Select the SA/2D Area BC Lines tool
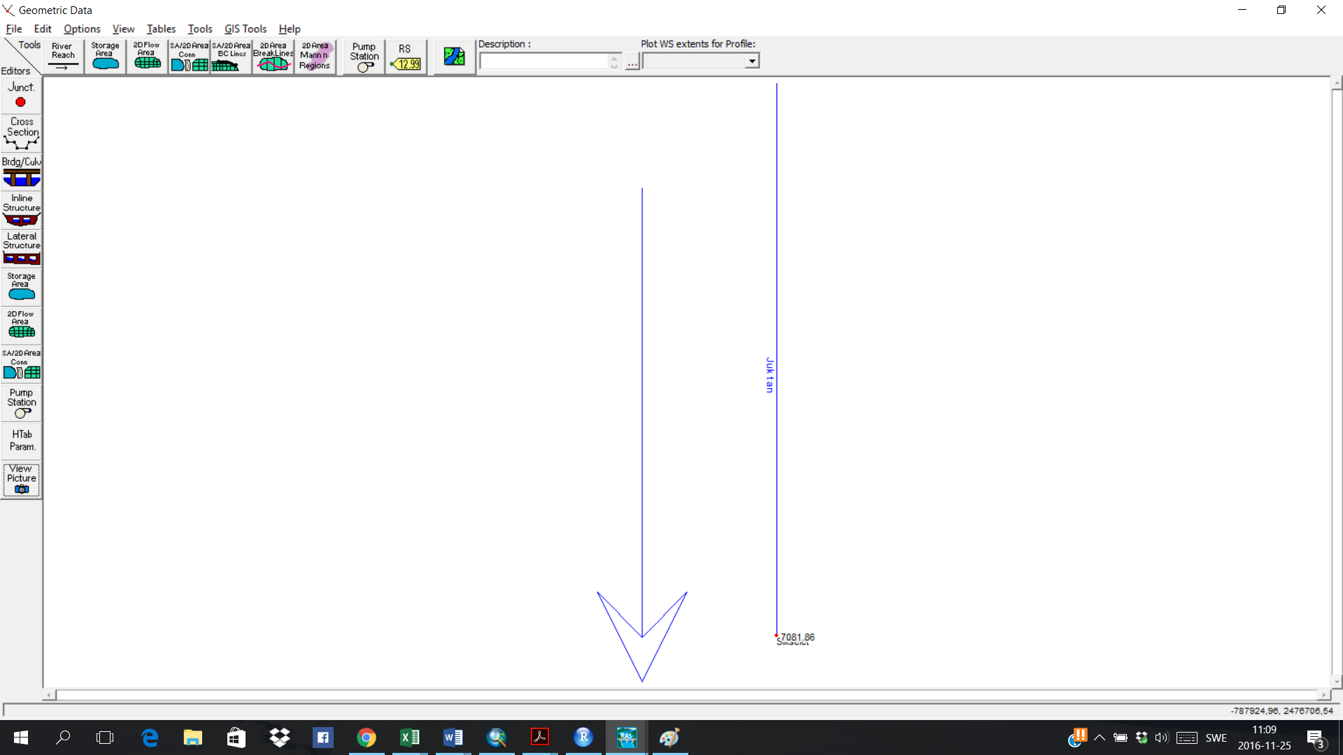1343x755 pixels. pyautogui.click(x=231, y=57)
